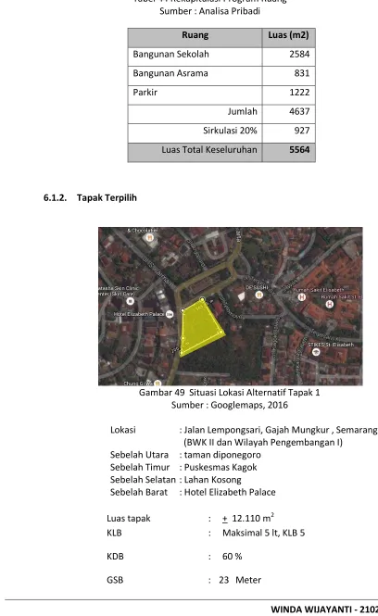This screenshot has width=378, height=616.
Task: Select 'Maksimal 5 lt, KLB 5' text
Action: (x=264, y=534)
